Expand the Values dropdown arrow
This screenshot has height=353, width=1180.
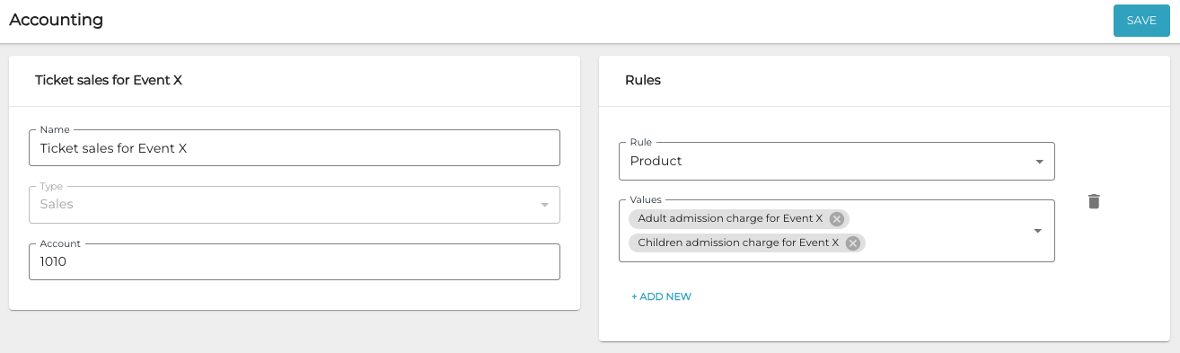(x=1038, y=231)
